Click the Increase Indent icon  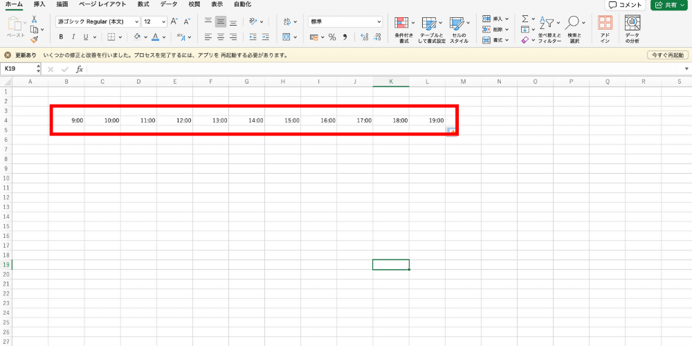265,37
